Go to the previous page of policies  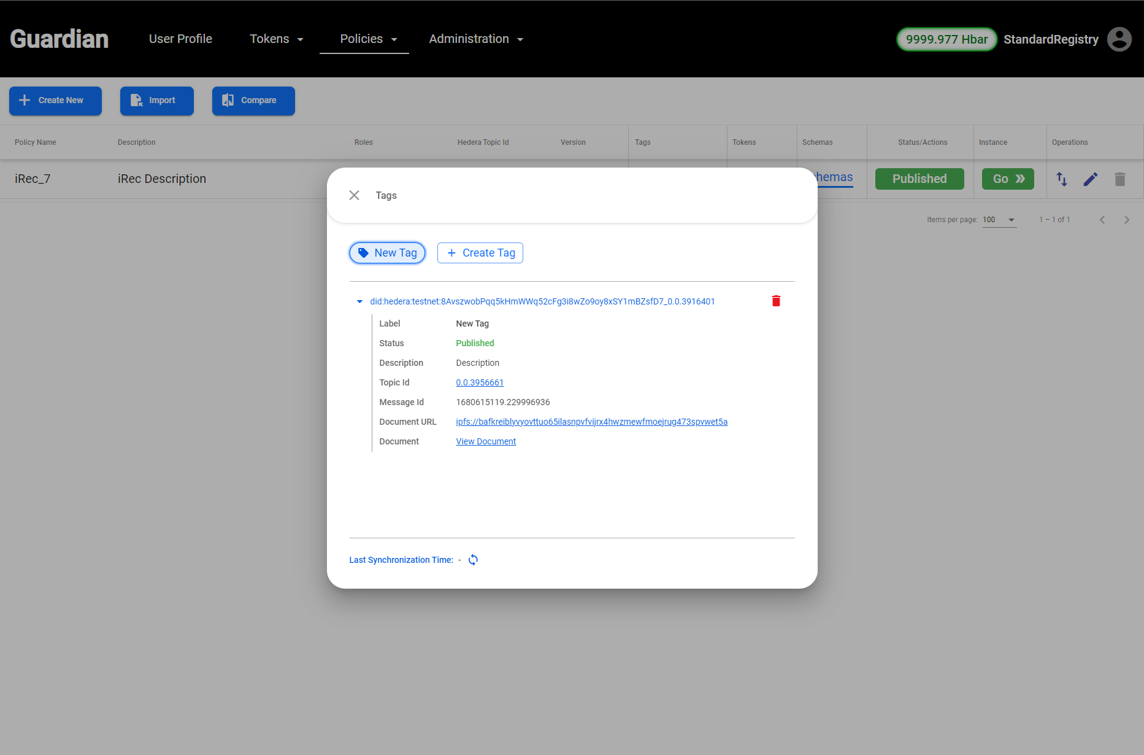1102,220
